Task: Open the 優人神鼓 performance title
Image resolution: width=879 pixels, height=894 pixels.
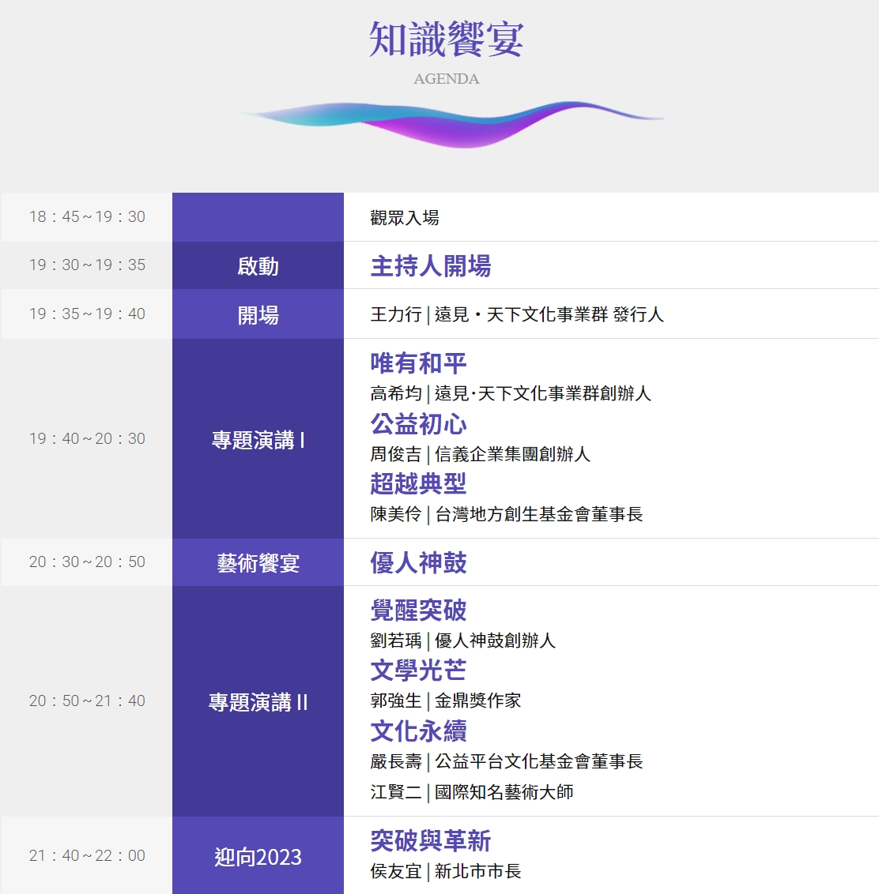Action: point(418,563)
